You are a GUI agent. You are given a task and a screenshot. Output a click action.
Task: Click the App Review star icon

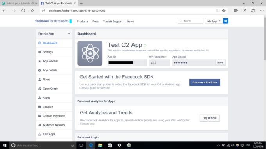(40, 61)
